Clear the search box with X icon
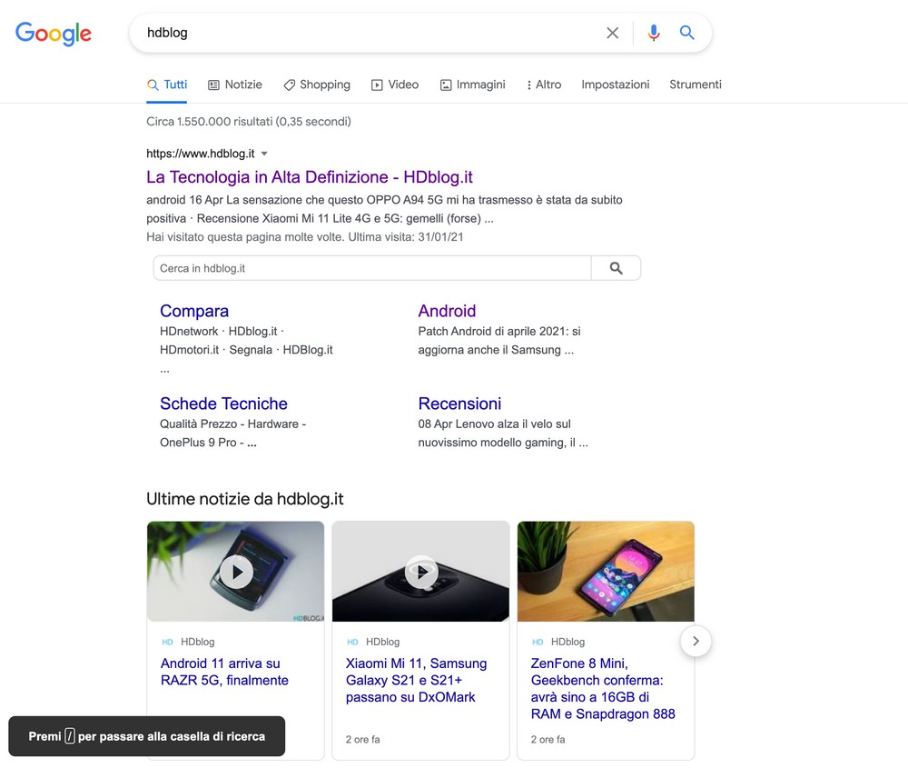This screenshot has width=908, height=768. point(613,33)
